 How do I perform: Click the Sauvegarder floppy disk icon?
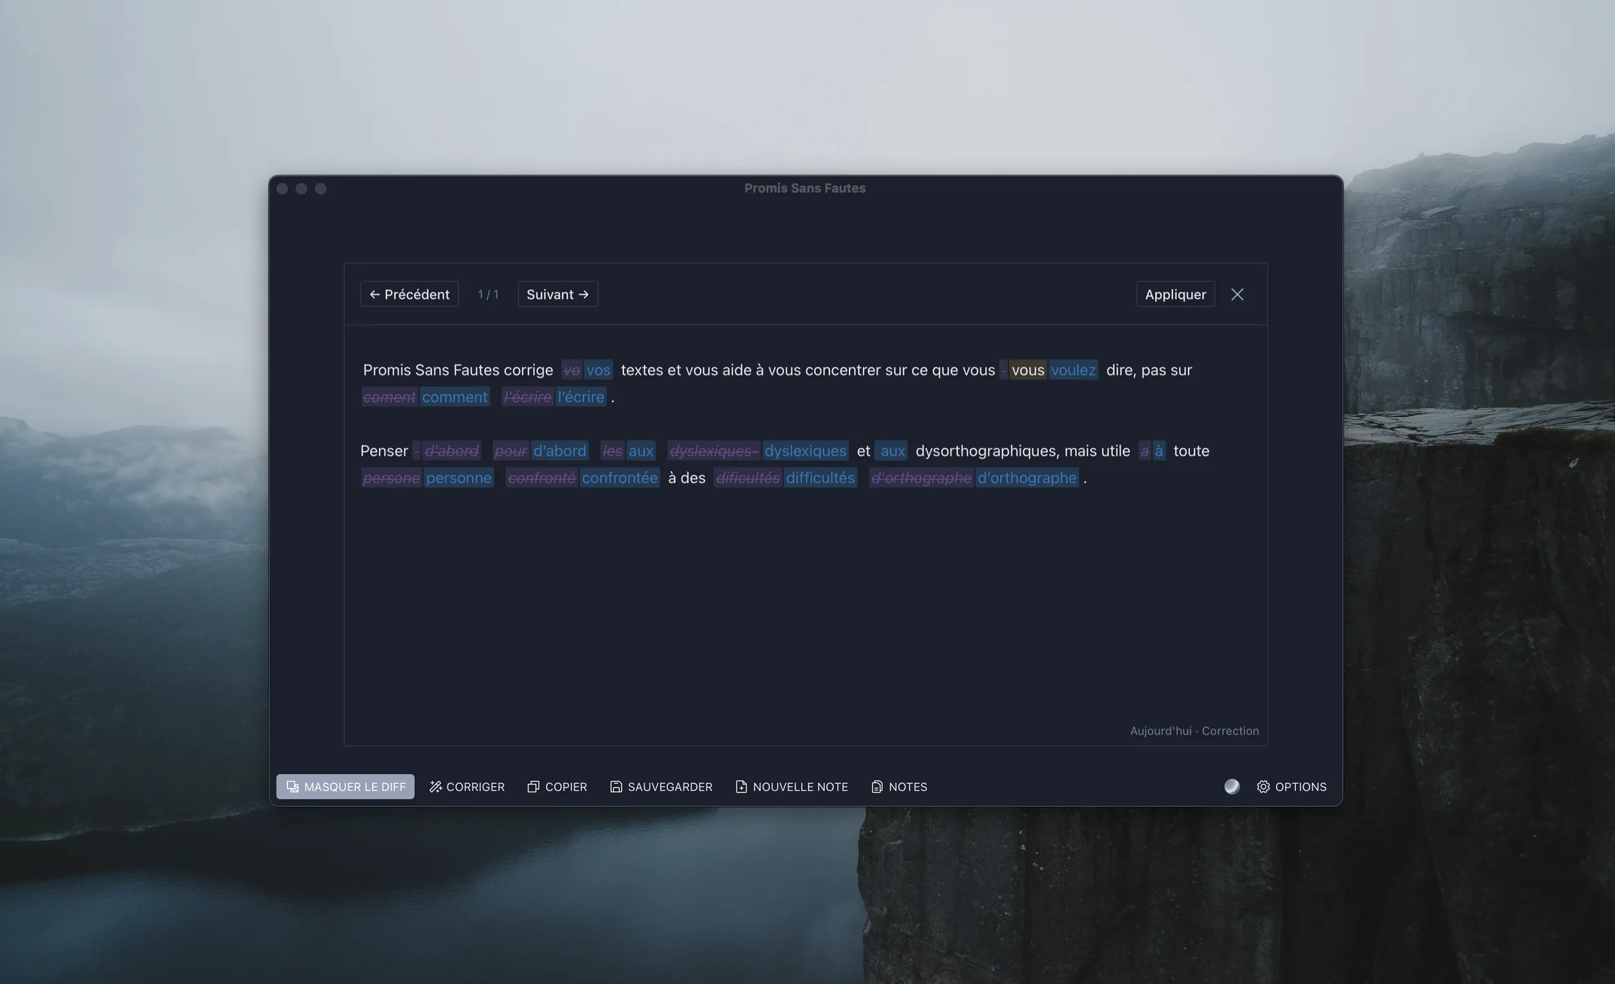[616, 786]
